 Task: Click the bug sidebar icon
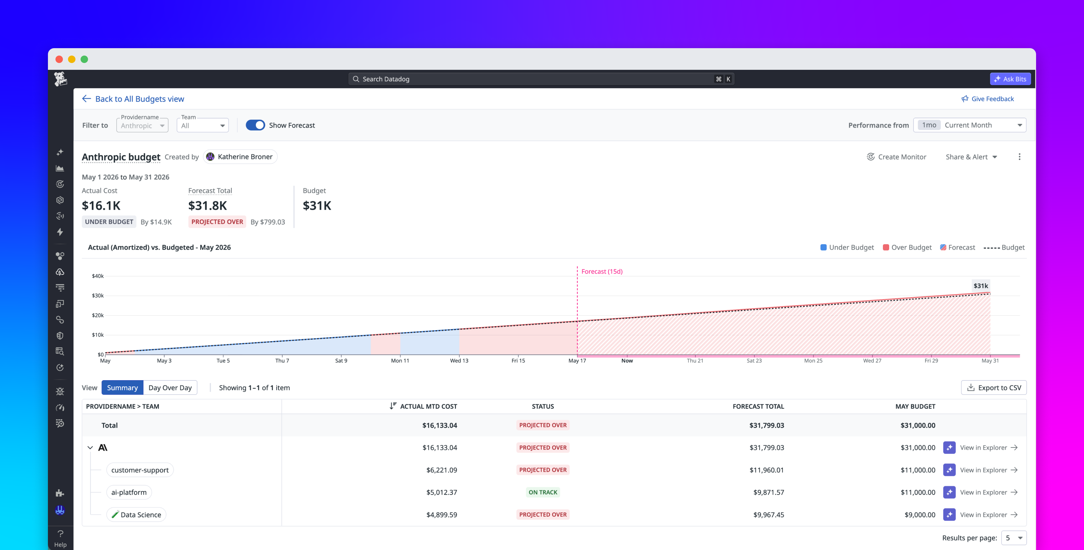[x=60, y=392]
